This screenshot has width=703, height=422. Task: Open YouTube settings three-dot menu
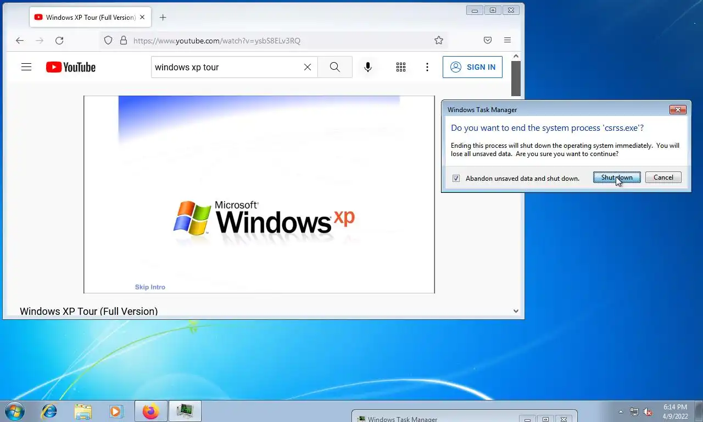[427, 67]
